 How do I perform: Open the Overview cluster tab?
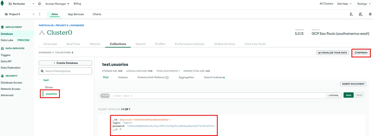(x=50, y=44)
